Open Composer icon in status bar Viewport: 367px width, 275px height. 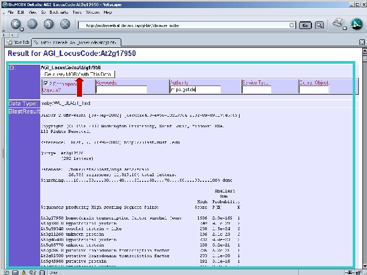tap(33, 272)
